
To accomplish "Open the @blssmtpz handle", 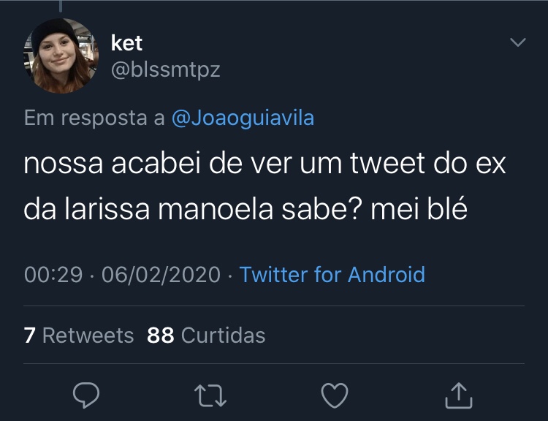I will click(x=166, y=69).
